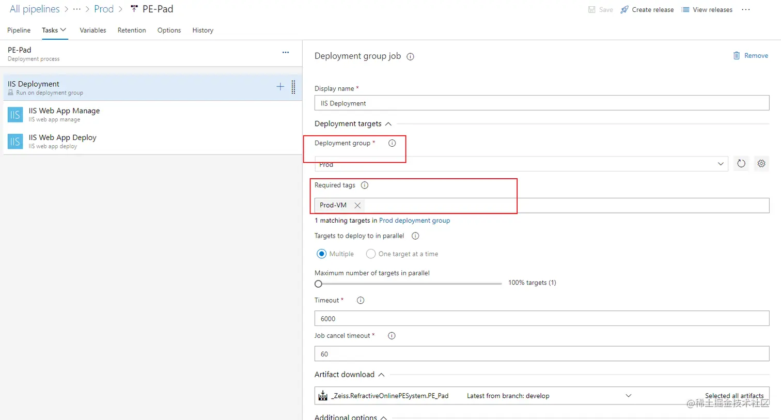Collapse the Artifact download section

(x=381, y=375)
